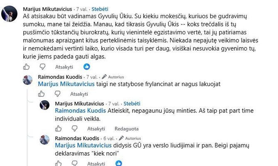Dislike the 'part time individuali veikla' reply
This screenshot has width=278, height=166.
(x=74, y=129)
